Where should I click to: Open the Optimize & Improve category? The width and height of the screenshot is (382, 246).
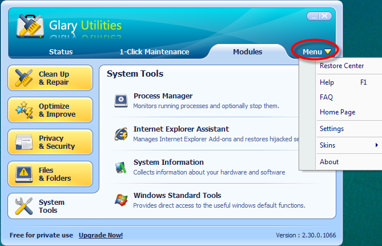point(50,110)
